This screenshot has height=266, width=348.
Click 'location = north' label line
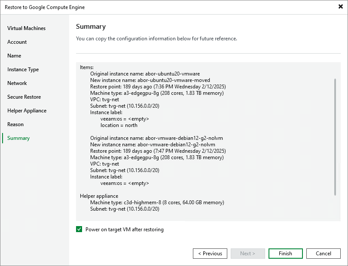(x=119, y=125)
